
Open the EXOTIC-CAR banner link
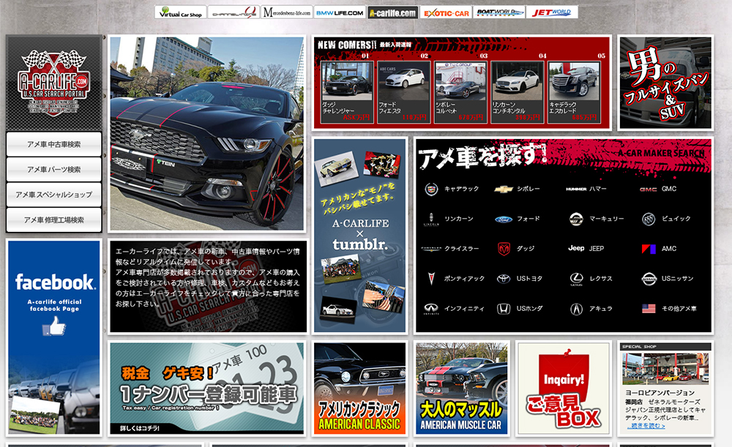click(x=446, y=12)
